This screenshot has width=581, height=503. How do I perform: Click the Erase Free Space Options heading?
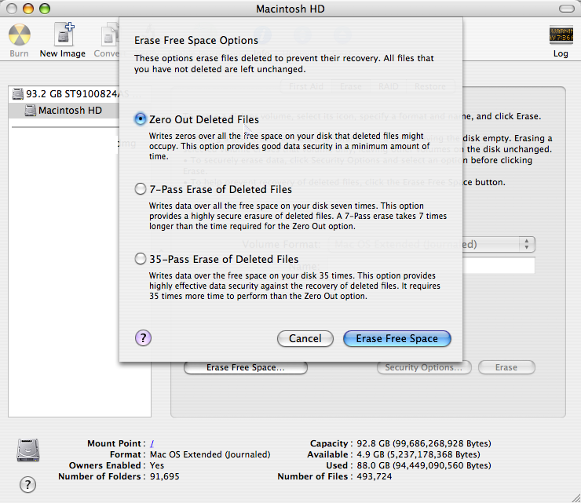click(196, 40)
